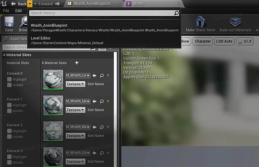The image size is (259, 167).
Task: Open the Edit menu
Action: tap(18, 11)
